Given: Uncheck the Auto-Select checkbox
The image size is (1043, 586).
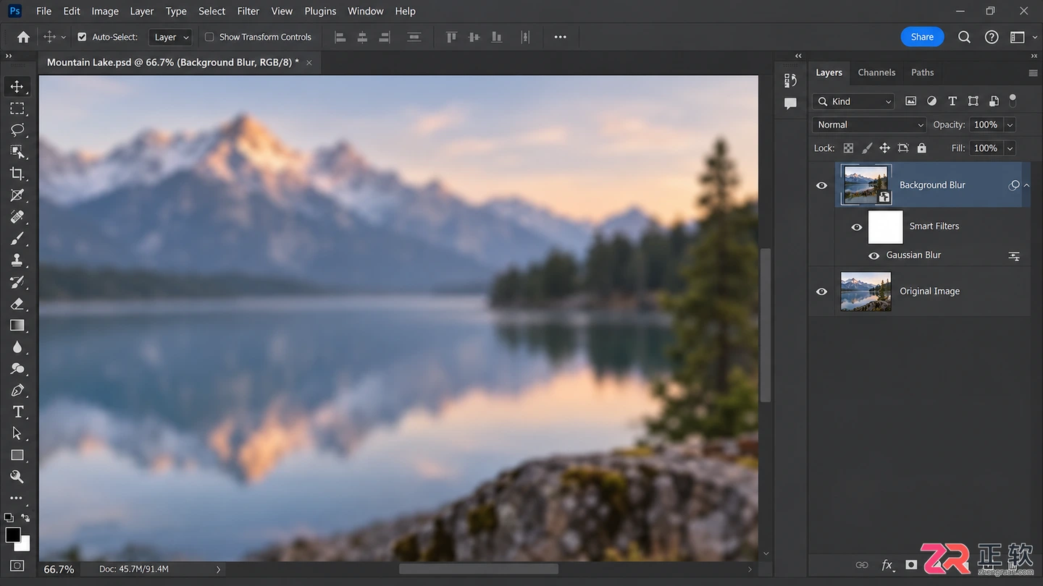Looking at the screenshot, I should (82, 37).
